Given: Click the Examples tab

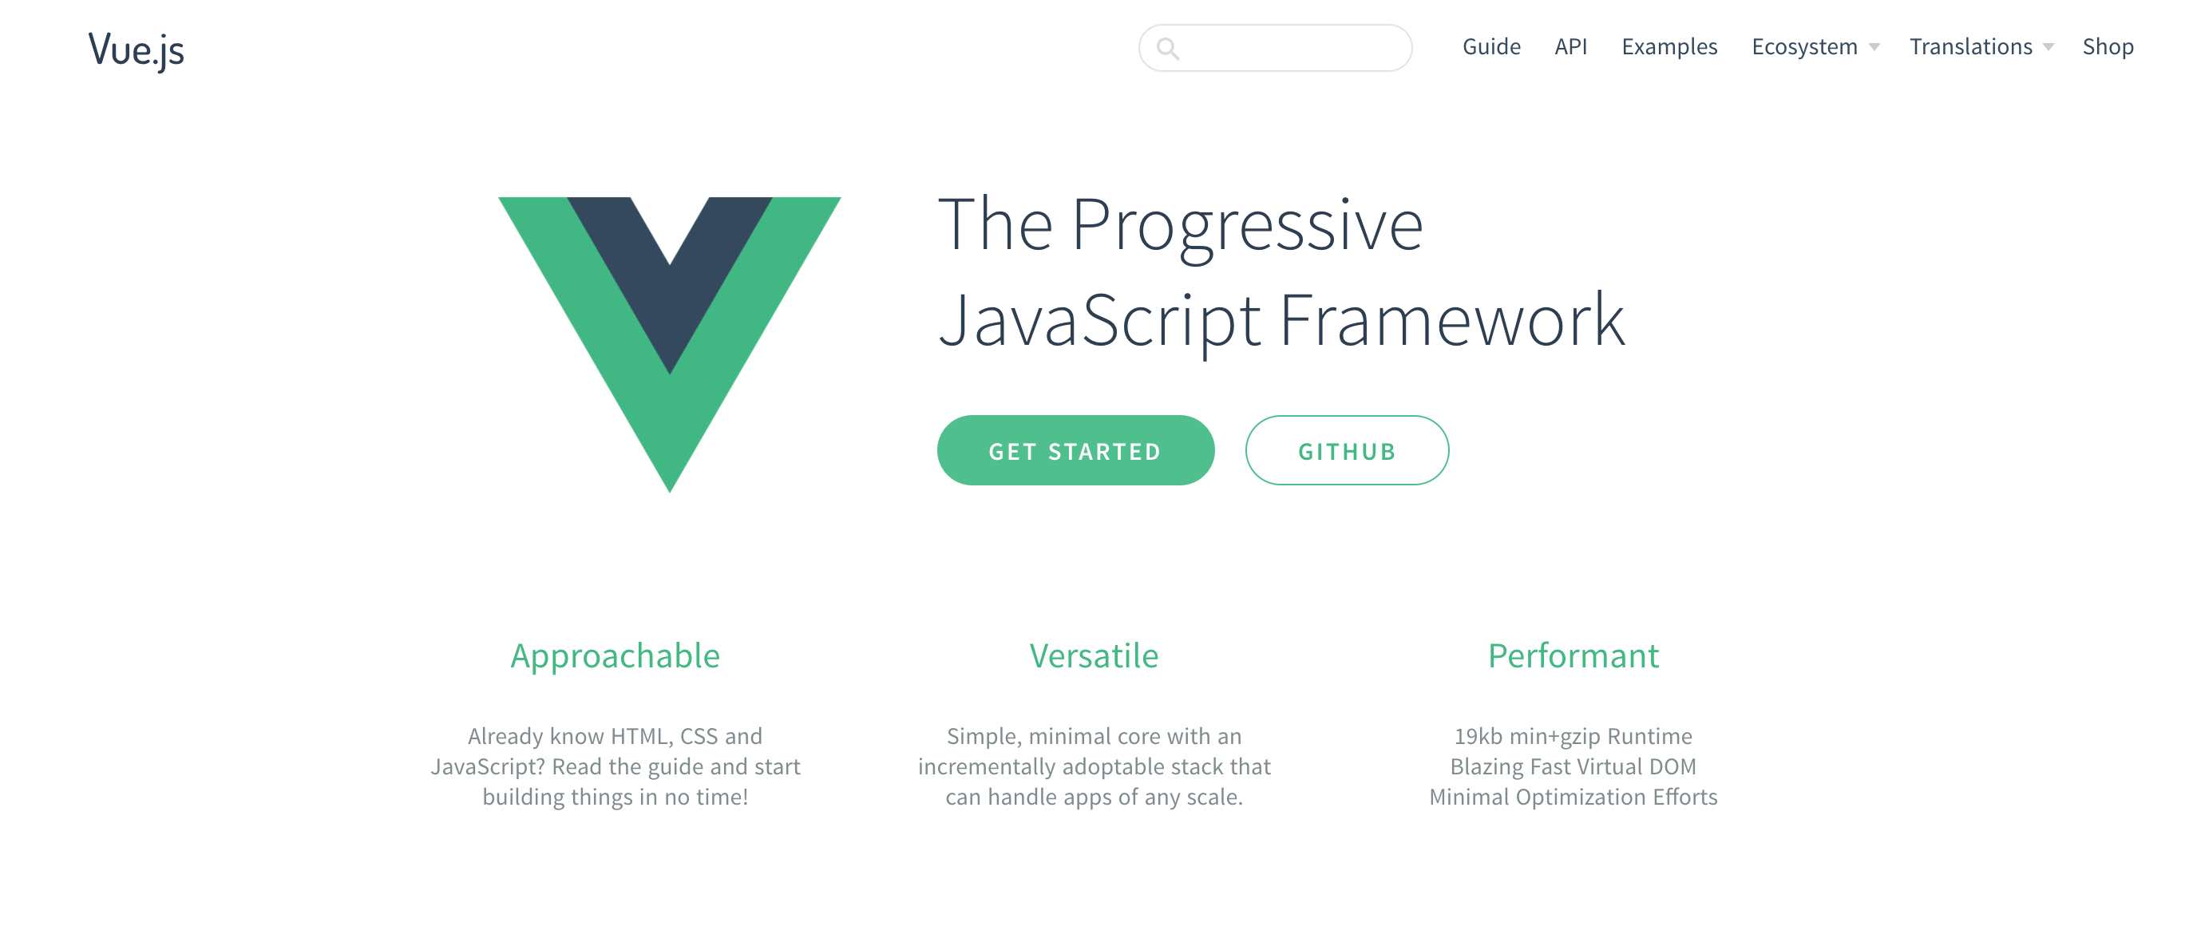Looking at the screenshot, I should (1669, 45).
